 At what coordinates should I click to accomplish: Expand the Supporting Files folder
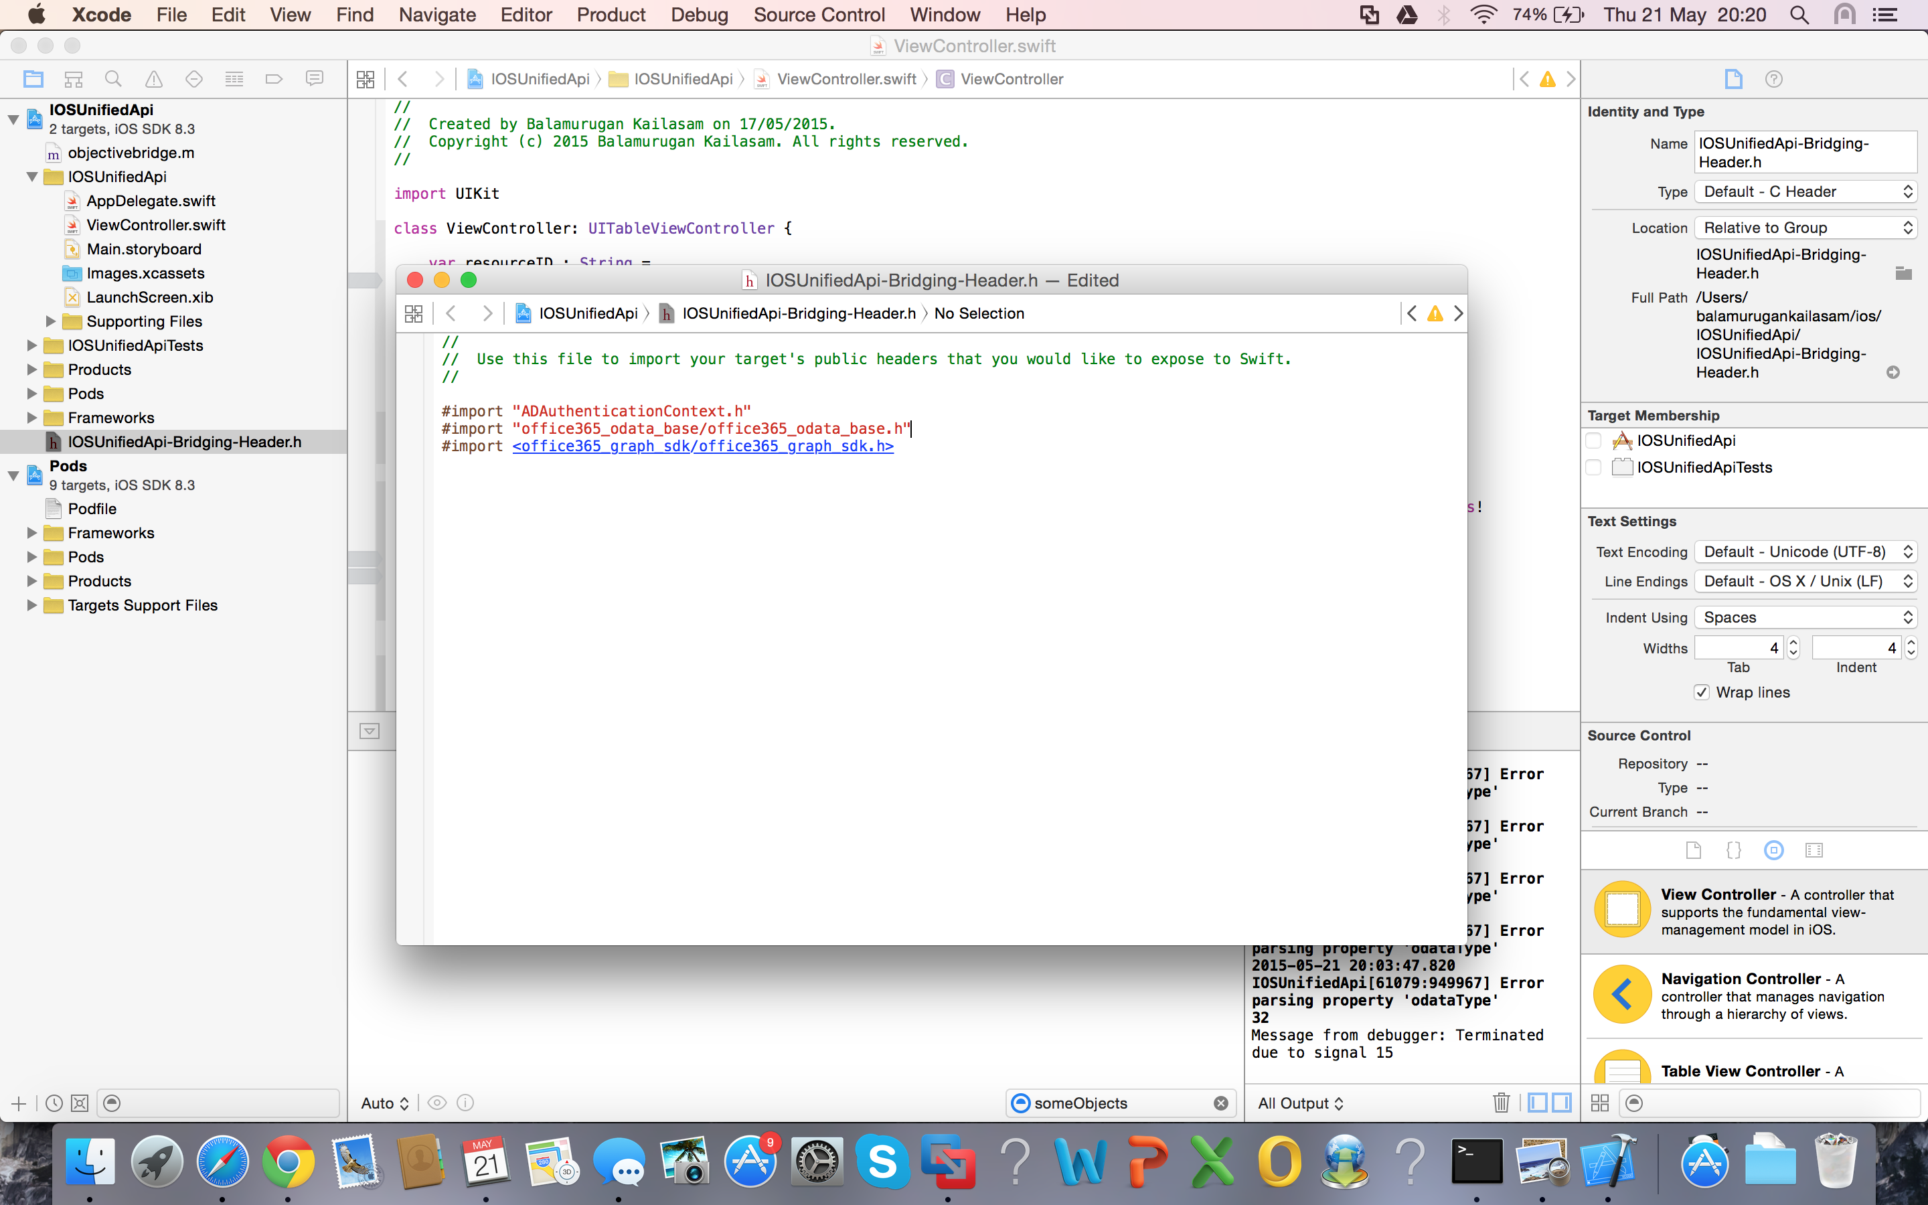pyautogui.click(x=50, y=321)
